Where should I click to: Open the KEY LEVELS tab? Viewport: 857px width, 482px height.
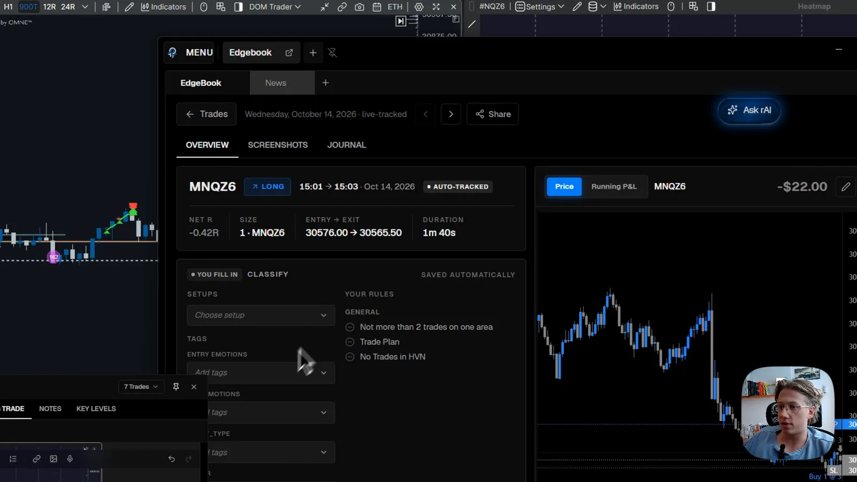(x=96, y=409)
